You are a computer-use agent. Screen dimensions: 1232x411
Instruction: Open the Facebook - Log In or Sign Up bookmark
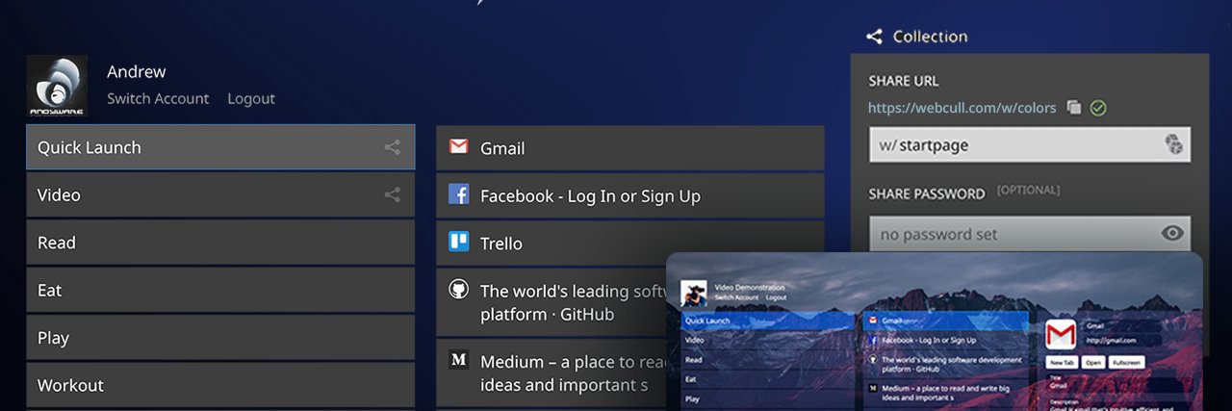(630, 195)
